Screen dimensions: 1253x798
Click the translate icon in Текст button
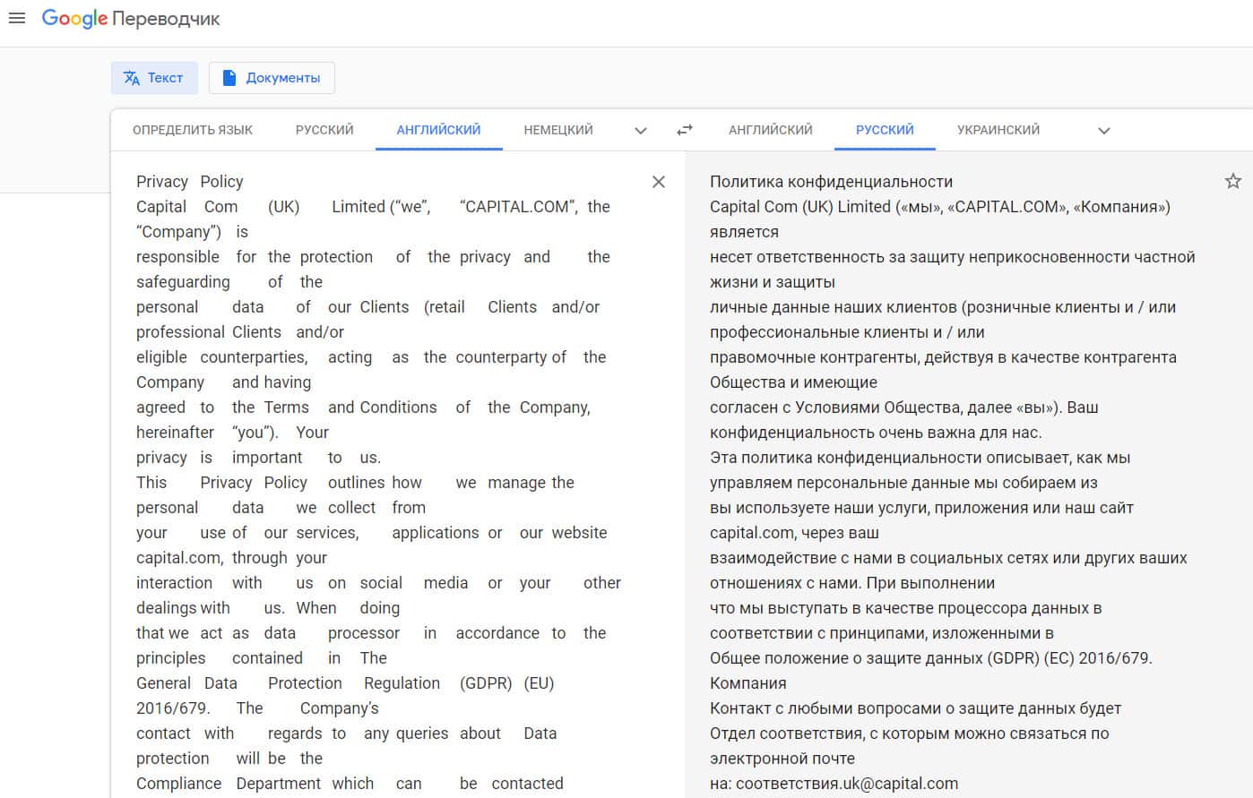tap(132, 78)
